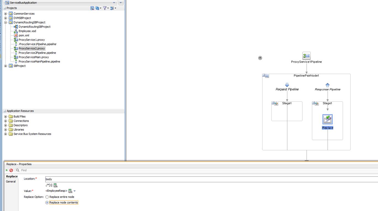This screenshot has width=378, height=211.
Task: Click the presenter view icon in Projects toolbar
Action: [x=112, y=8]
